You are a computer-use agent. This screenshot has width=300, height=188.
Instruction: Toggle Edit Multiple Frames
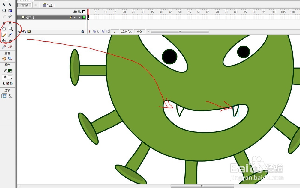click(103, 31)
